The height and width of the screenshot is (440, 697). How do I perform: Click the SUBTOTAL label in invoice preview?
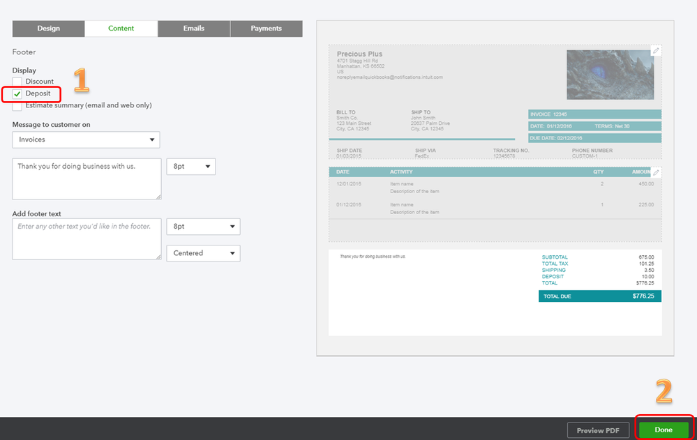tap(554, 257)
